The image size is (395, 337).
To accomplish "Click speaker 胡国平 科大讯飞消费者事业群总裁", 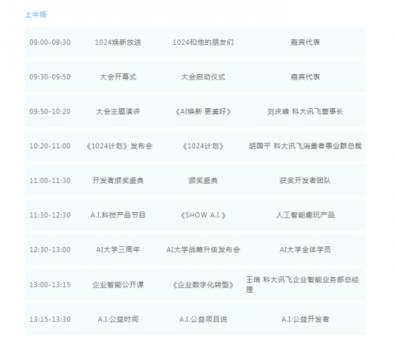I will pyautogui.click(x=305, y=146).
